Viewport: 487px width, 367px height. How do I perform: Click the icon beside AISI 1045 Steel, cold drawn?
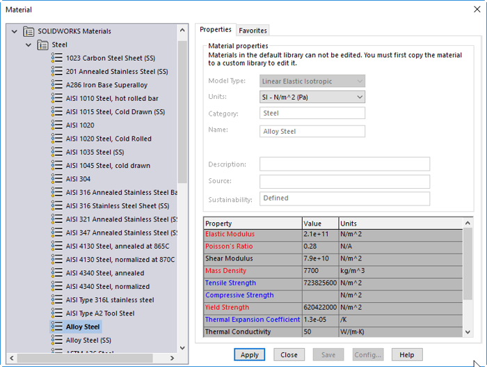tap(57, 166)
